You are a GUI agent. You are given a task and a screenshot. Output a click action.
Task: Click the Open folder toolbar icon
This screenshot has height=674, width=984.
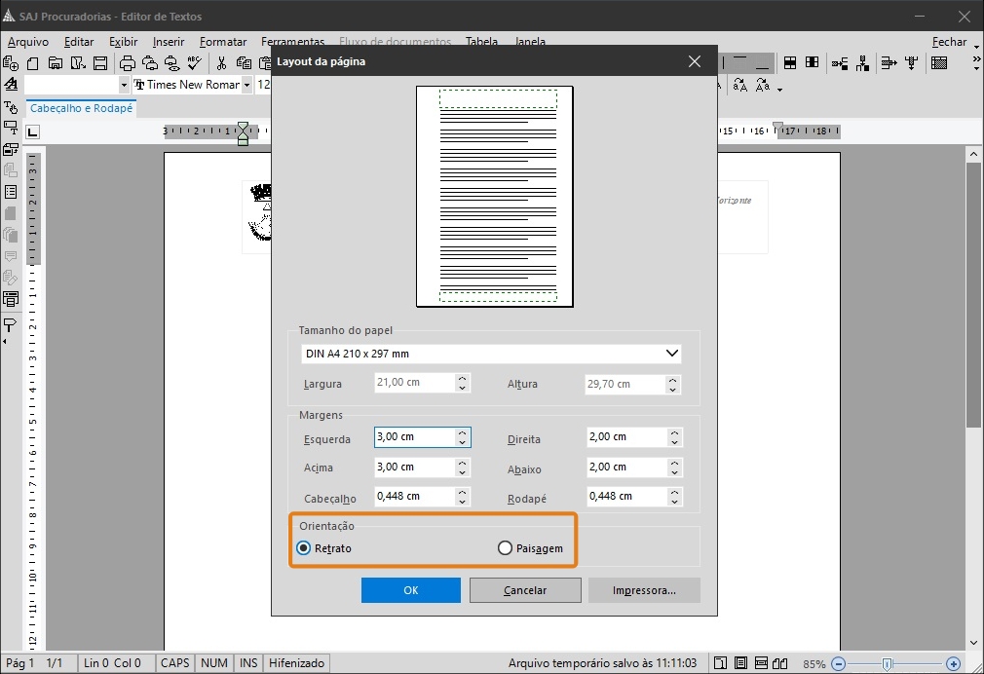coord(56,63)
